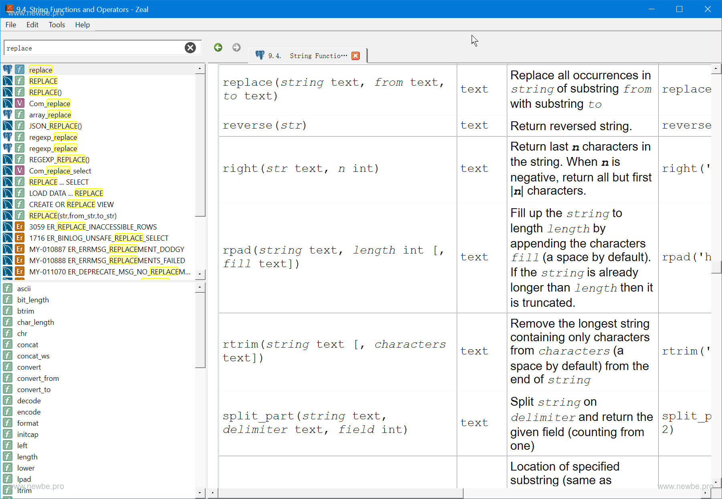The width and height of the screenshot is (722, 499).
Task: Click the MySQL docset icon beside JSON_REPLACE()
Action: tap(8, 126)
